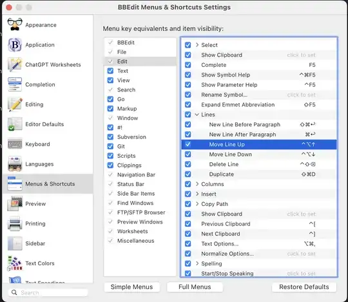Select the Delete Line row
348x302 pixels.
pos(259,164)
